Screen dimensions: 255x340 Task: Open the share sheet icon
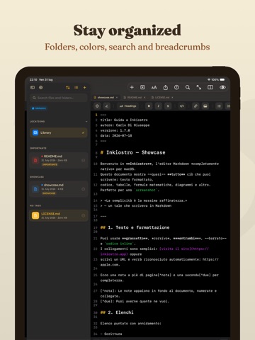[166, 87]
